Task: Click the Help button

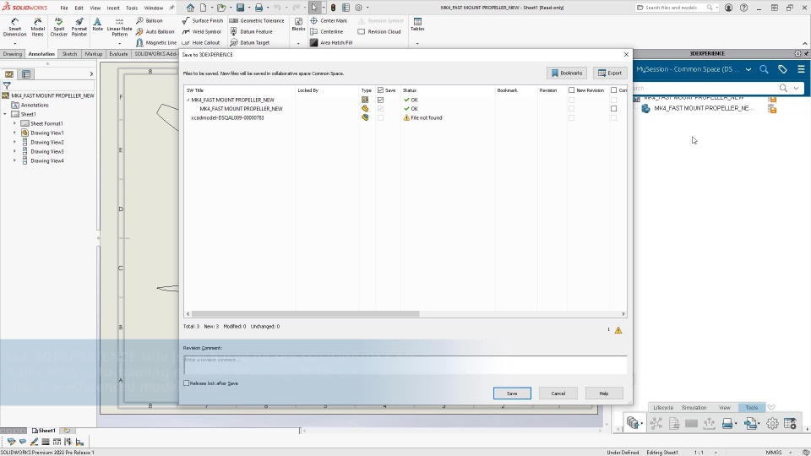Action: pyautogui.click(x=603, y=394)
